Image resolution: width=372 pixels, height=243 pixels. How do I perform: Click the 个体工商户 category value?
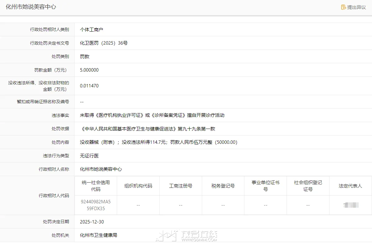click(x=91, y=30)
